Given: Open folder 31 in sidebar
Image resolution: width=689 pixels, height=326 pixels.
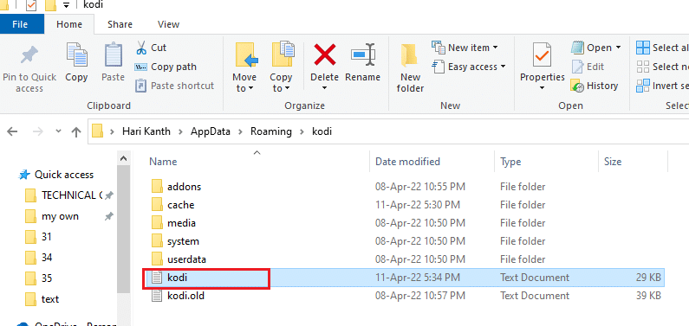Looking at the screenshot, I should tap(39, 237).
